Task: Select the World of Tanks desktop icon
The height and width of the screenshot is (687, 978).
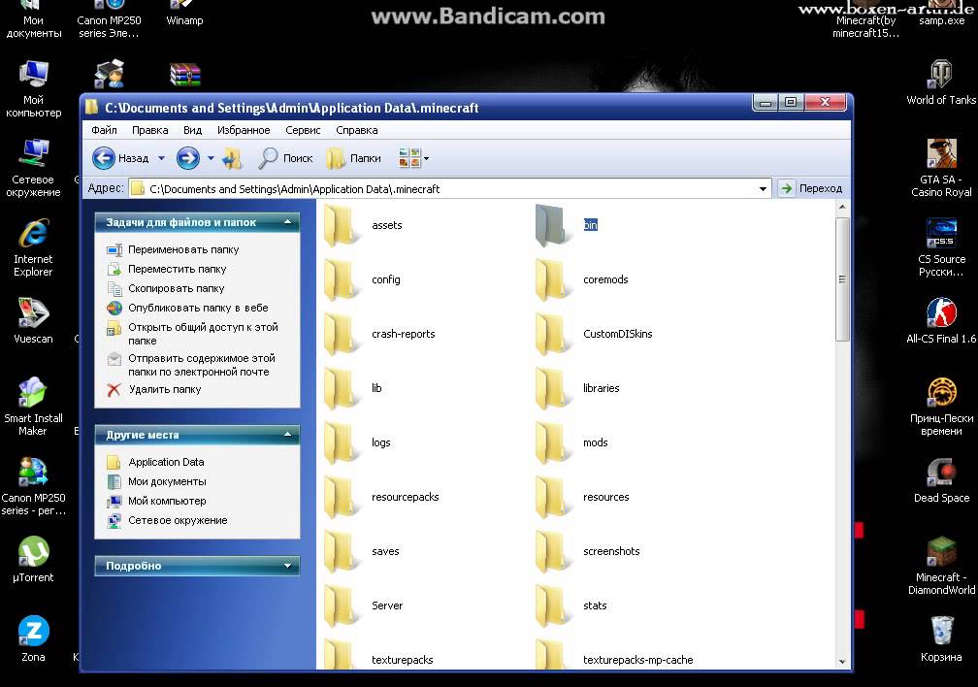Action: tap(941, 75)
